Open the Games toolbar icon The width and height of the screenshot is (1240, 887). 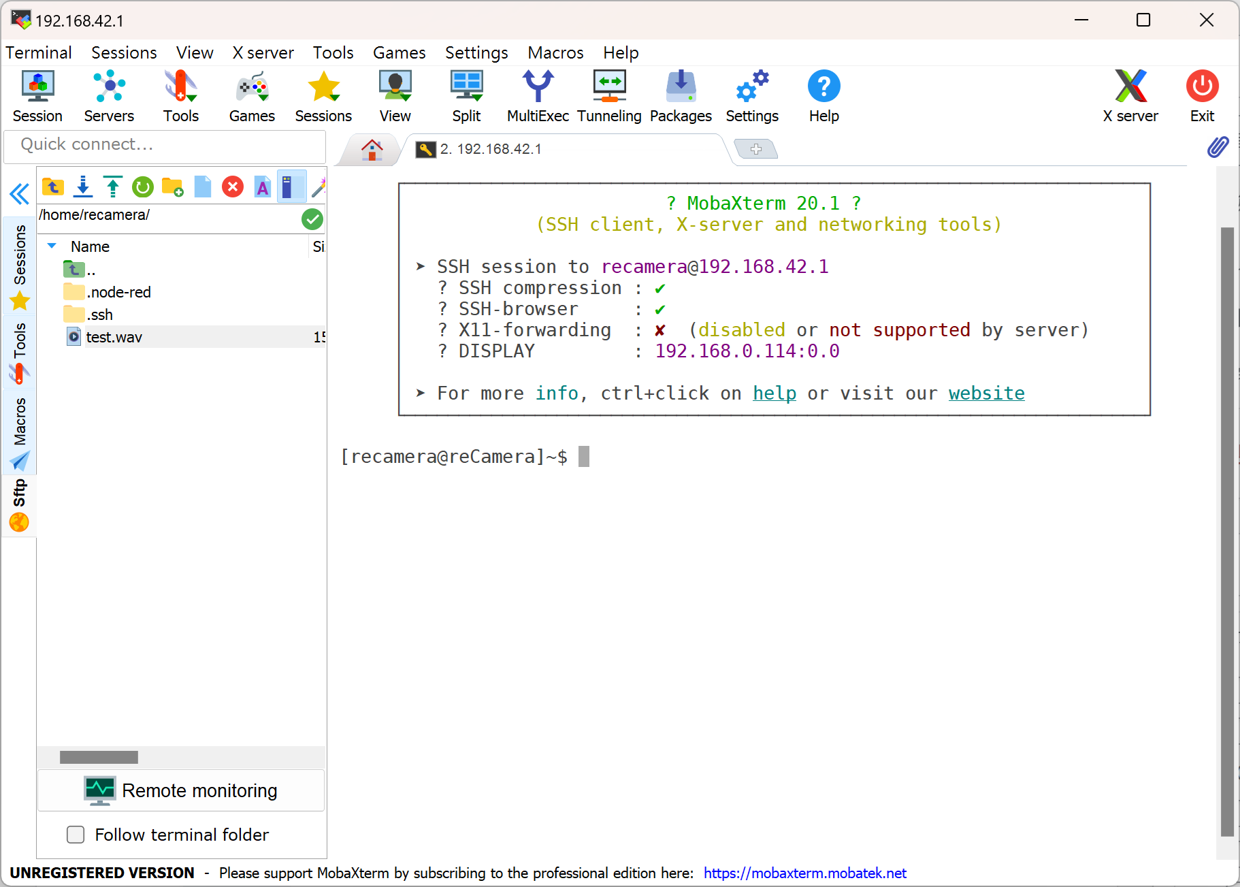[x=252, y=96]
